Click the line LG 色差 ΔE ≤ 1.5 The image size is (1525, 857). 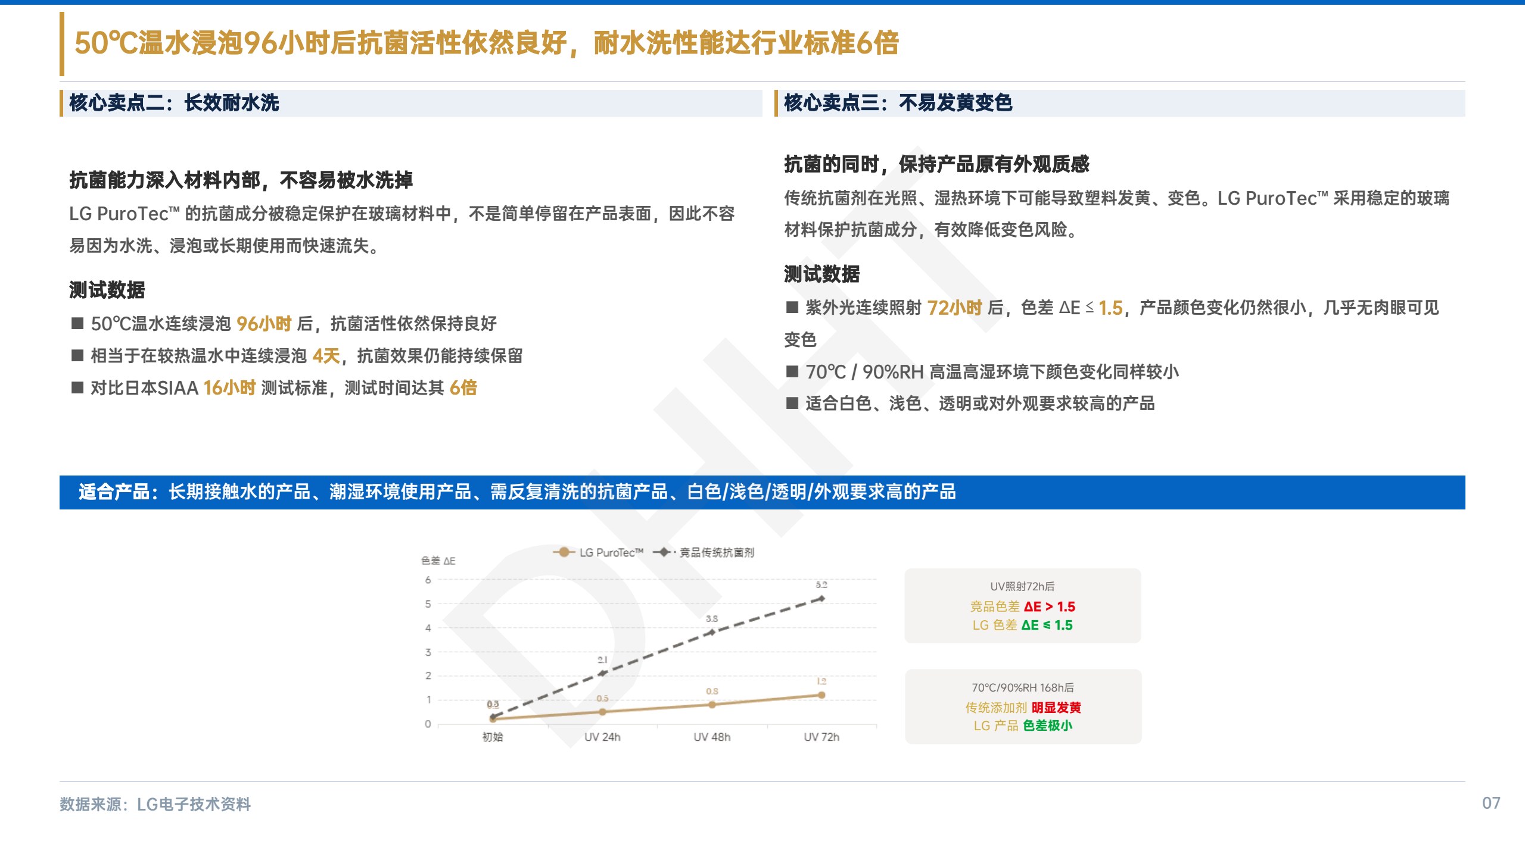pos(1022,625)
